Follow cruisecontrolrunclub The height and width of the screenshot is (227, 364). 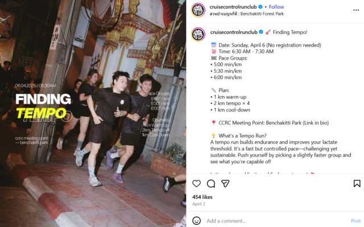click(x=276, y=7)
